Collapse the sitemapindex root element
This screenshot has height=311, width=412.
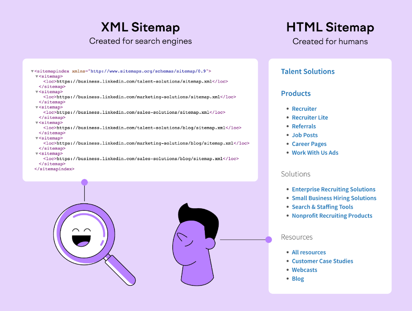(31, 71)
